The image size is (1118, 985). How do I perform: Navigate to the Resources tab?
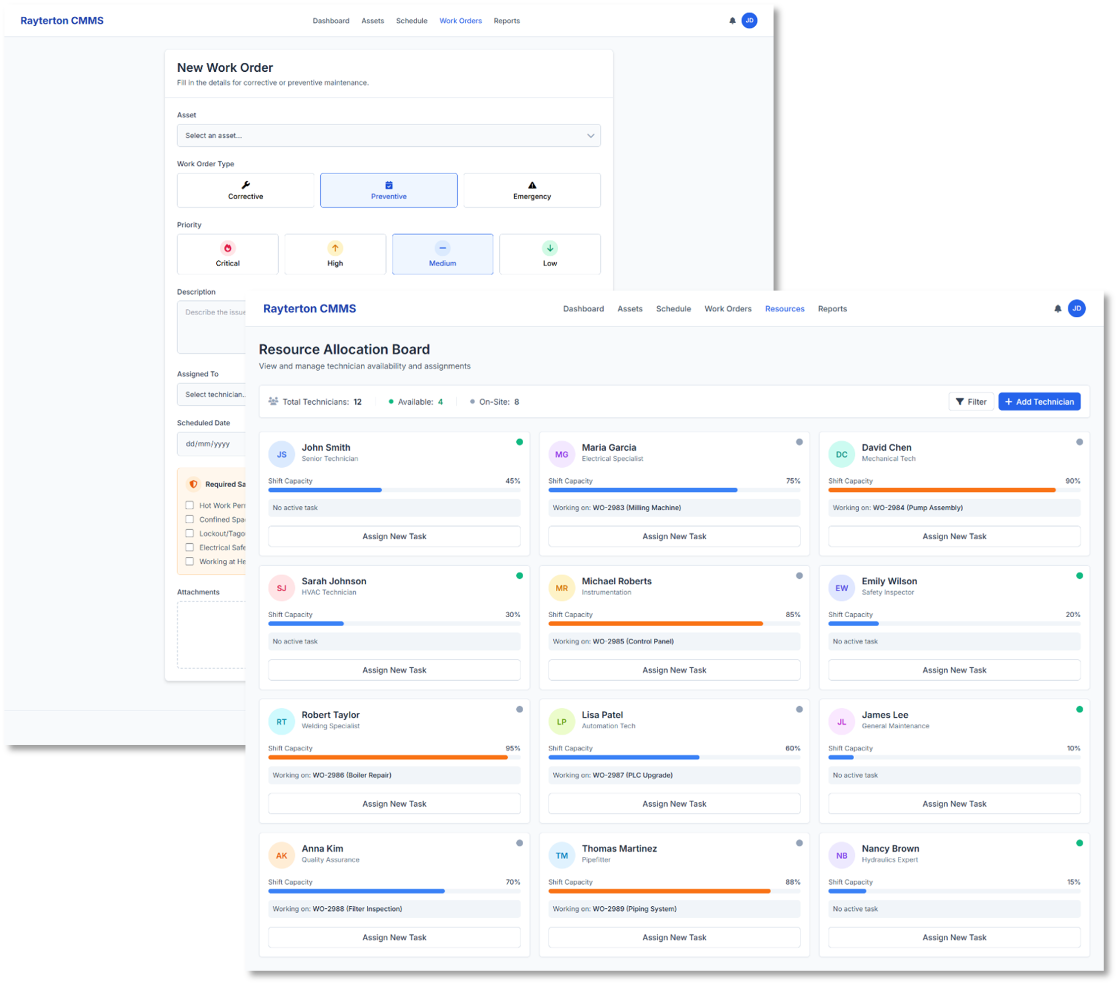click(x=785, y=308)
